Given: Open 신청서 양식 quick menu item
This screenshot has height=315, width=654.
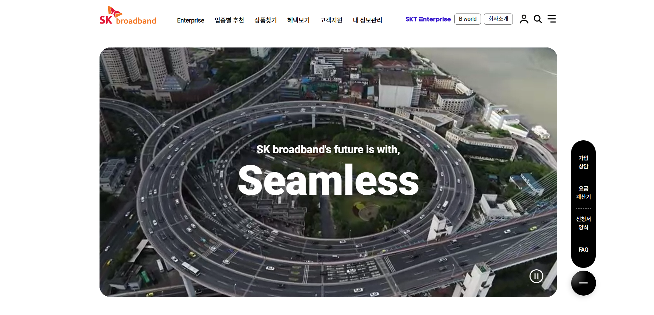Looking at the screenshot, I should 583,223.
